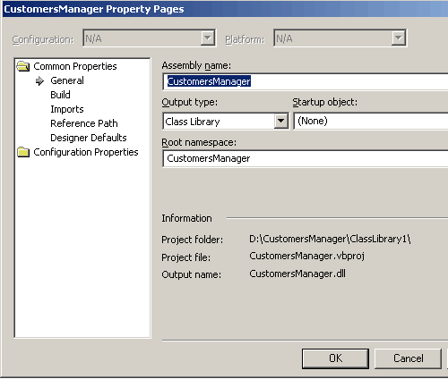
Task: Select Designer Defaults in the tree
Action: point(89,138)
